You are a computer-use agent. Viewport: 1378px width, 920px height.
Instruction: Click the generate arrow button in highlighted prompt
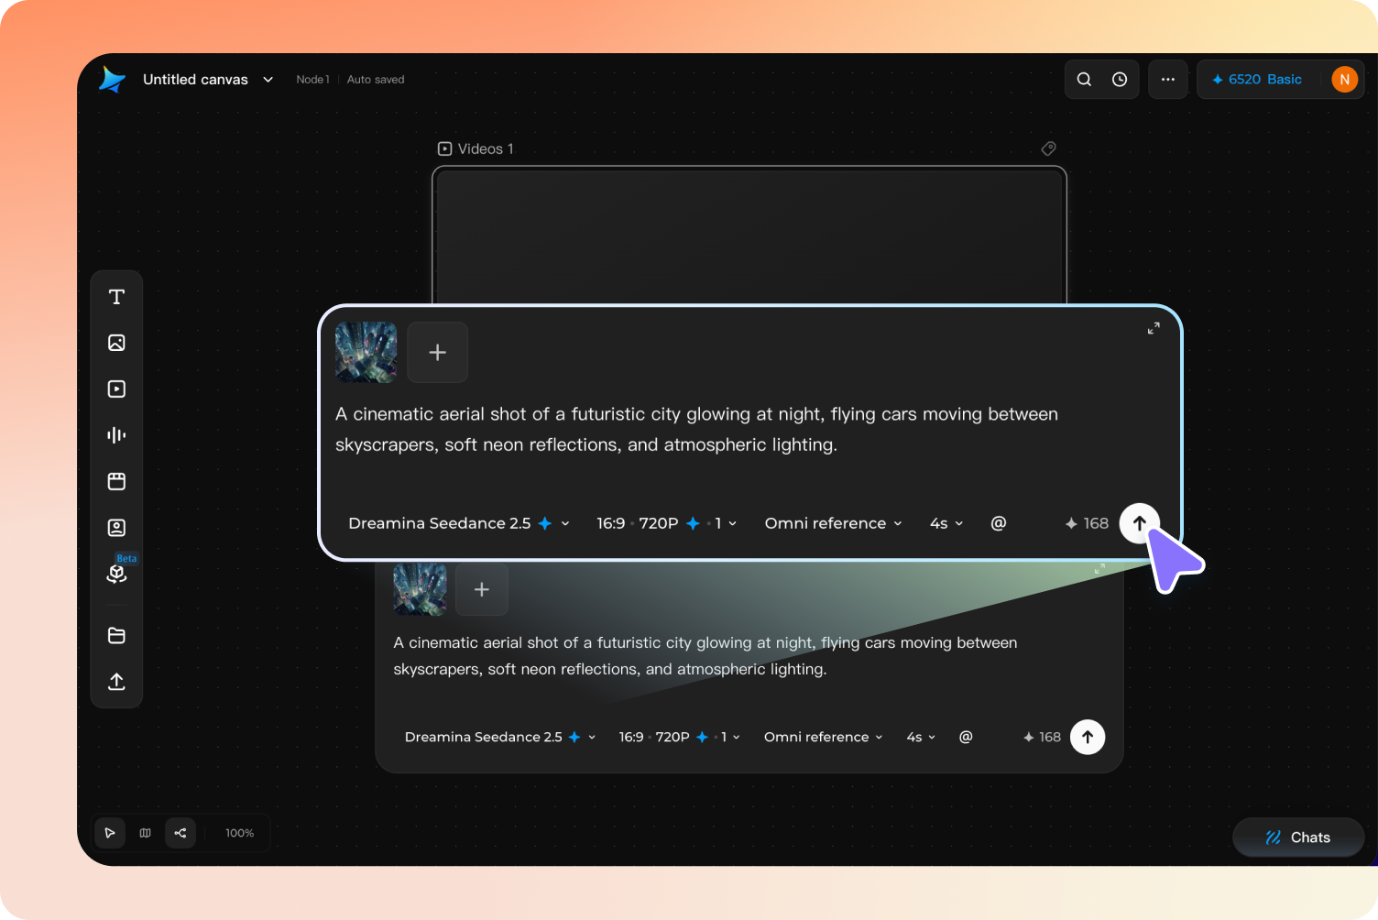click(1140, 523)
